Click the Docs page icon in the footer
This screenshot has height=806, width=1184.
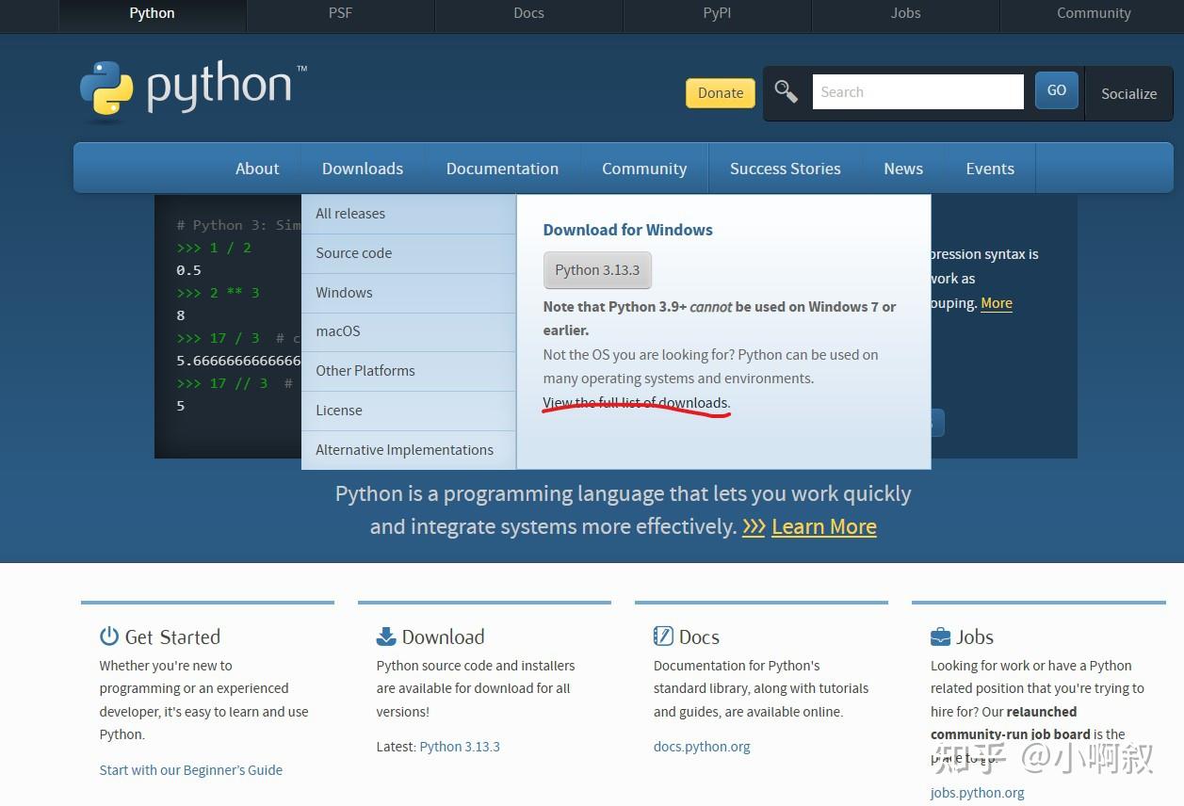[x=663, y=637]
